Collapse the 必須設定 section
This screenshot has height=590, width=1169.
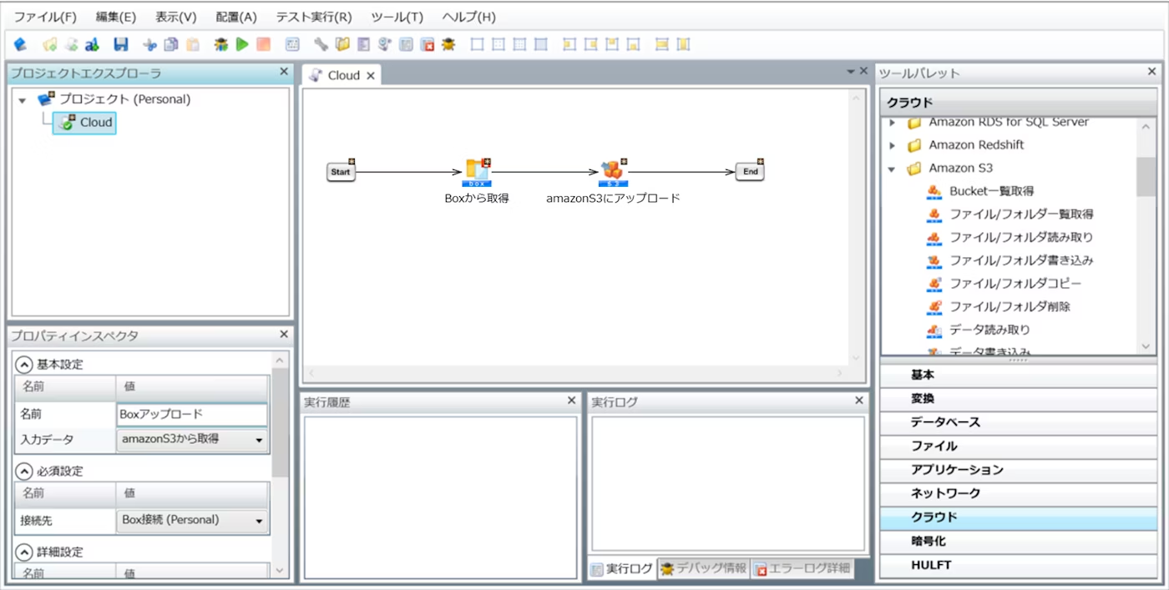pos(24,471)
